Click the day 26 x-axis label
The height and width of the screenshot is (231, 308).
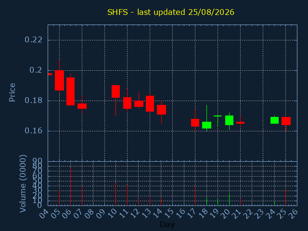click(293, 214)
